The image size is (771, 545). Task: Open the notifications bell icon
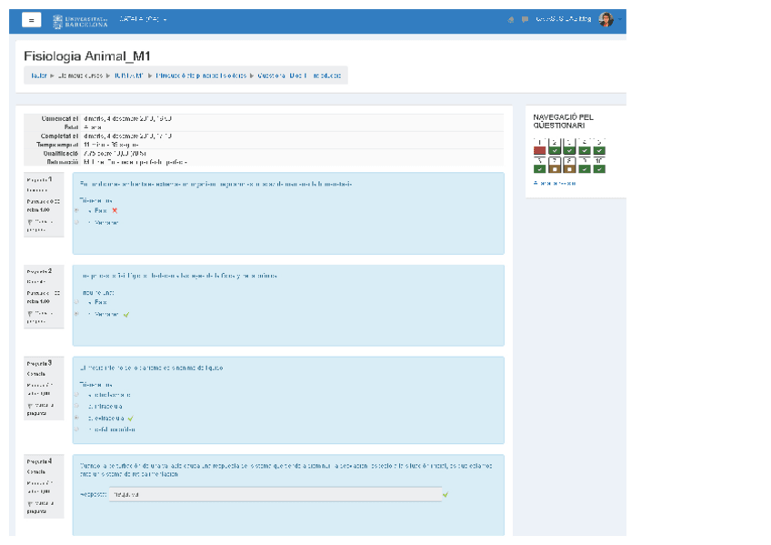pyautogui.click(x=512, y=20)
